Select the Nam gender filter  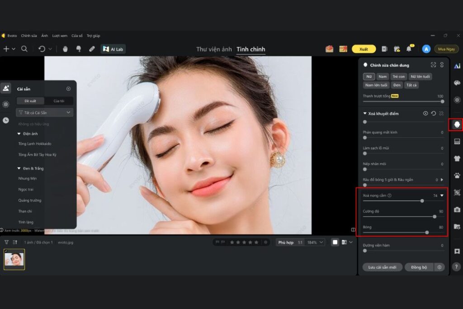click(383, 76)
